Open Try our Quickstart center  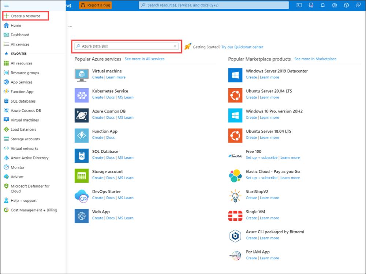pos(242,47)
